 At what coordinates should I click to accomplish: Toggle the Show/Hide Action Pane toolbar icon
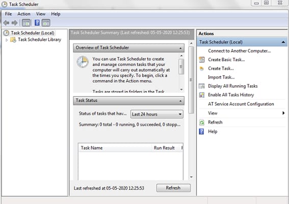point(46,23)
